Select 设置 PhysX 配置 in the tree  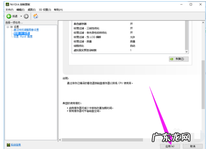tap(23, 37)
